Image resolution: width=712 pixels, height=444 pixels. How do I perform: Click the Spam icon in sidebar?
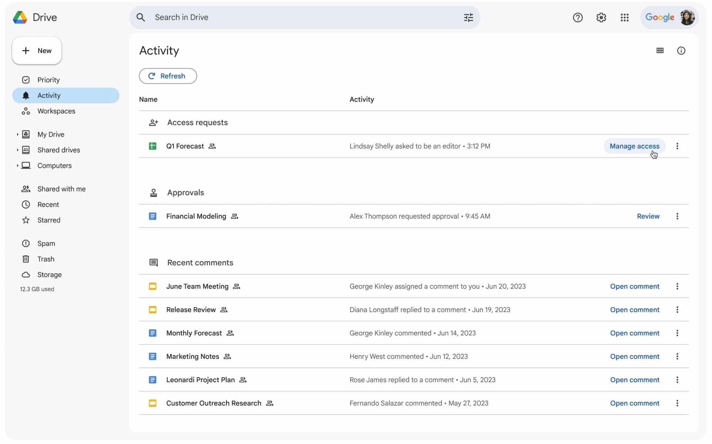pyautogui.click(x=25, y=243)
